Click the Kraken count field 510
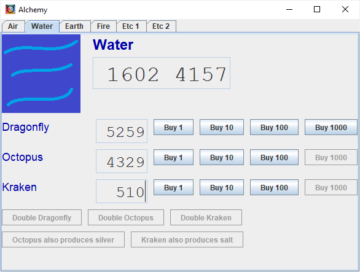 coord(122,191)
